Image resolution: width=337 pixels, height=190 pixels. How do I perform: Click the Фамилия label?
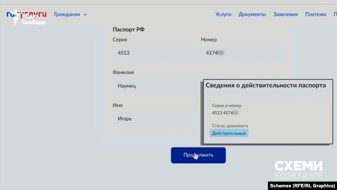tap(123, 72)
